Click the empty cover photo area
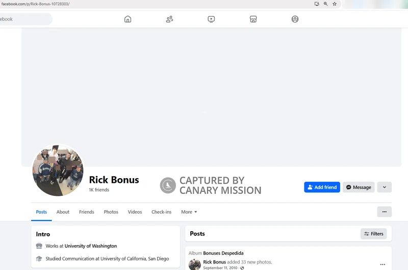Image resolution: width=408 pixels, height=270 pixels. coord(211,97)
